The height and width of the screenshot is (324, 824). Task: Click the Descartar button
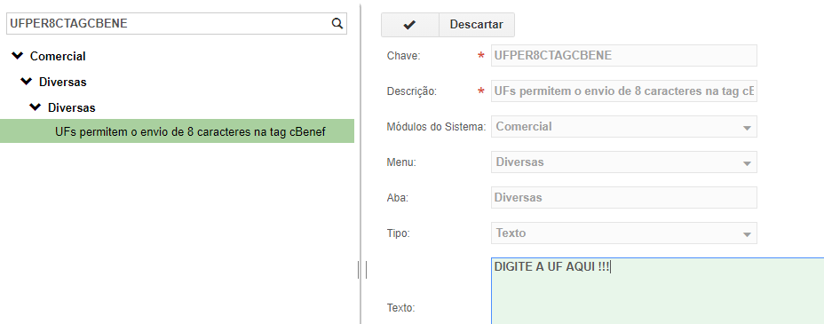[x=477, y=25]
